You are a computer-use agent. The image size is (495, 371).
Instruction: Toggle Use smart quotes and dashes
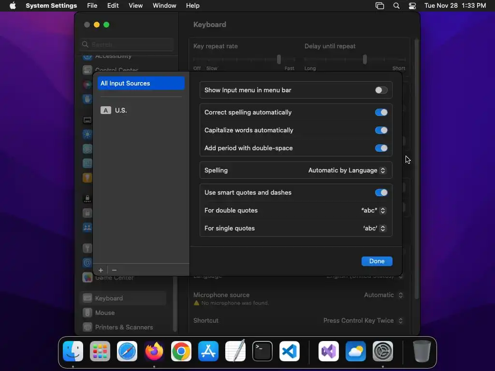point(381,192)
